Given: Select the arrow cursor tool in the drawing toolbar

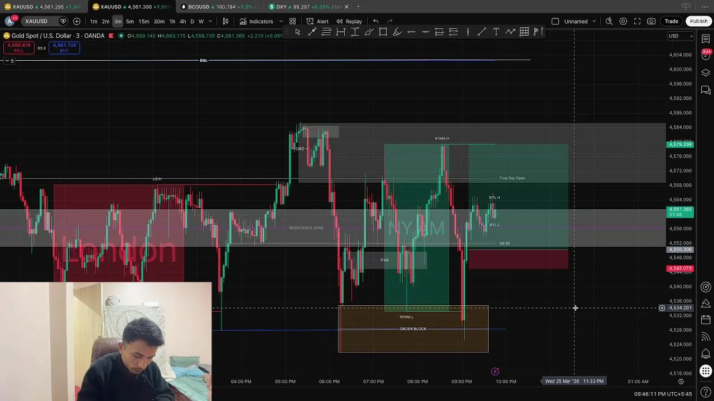Looking at the screenshot, I should click(x=298, y=32).
